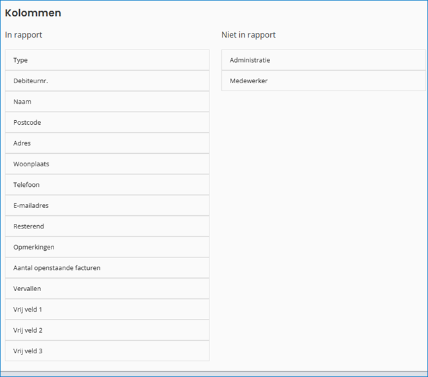Choose the Telefoon column item
Image resolution: width=428 pixels, height=377 pixels.
106,185
